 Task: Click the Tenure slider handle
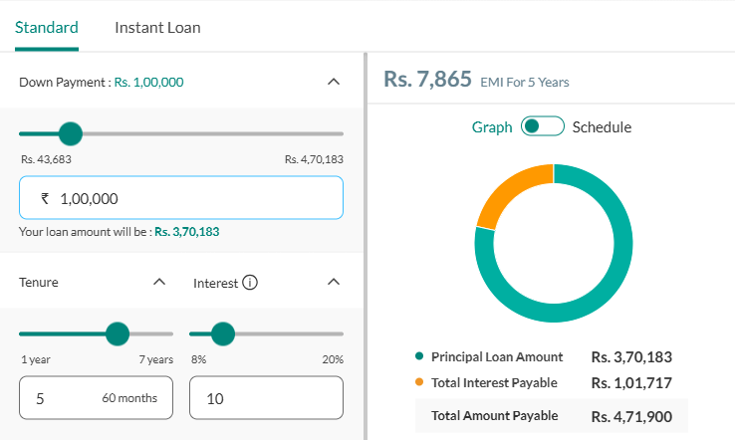[x=118, y=334]
